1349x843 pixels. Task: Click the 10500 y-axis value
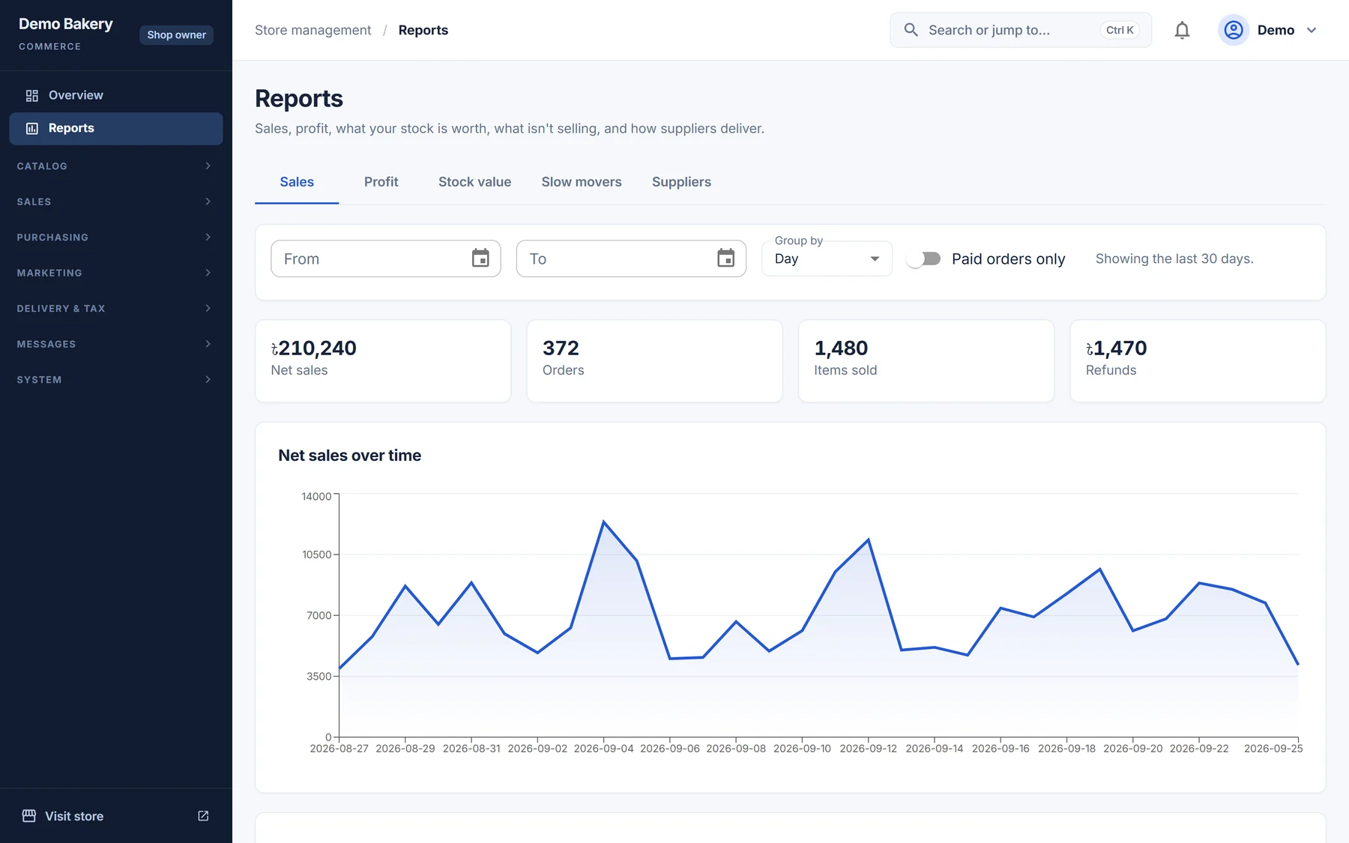pyautogui.click(x=316, y=555)
